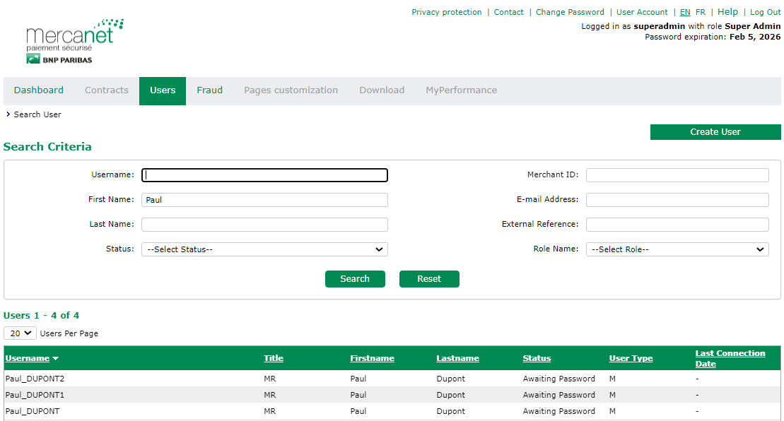Open the Fraud tab
This screenshot has height=421, width=784.
click(x=209, y=90)
